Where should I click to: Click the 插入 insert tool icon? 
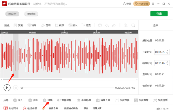click(70, 25)
